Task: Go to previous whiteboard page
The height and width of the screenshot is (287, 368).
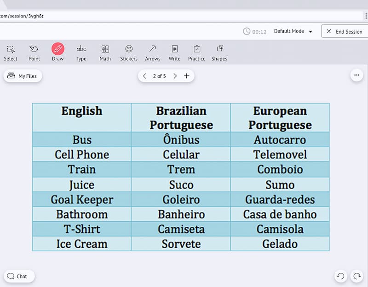Action: click(x=144, y=76)
